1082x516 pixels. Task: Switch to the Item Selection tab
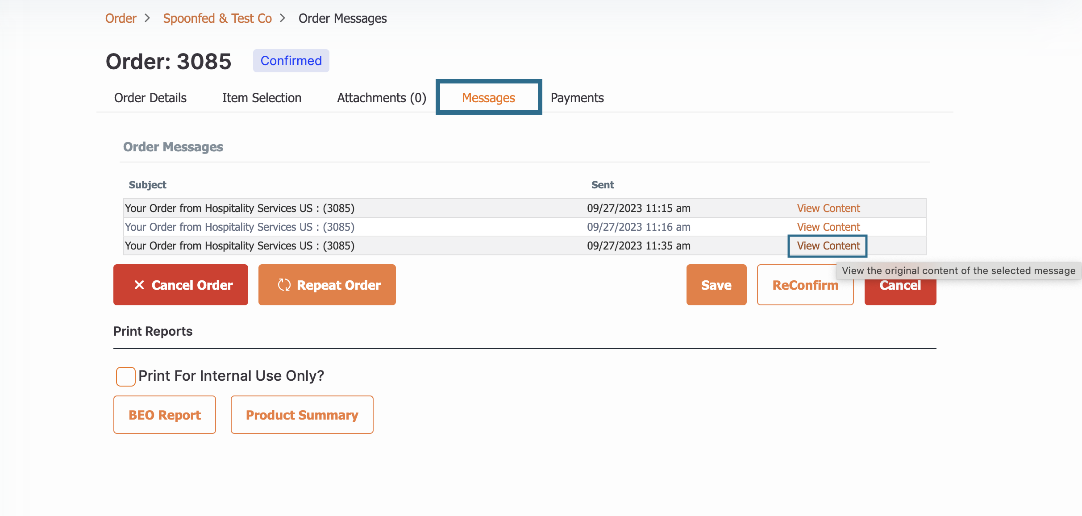click(x=262, y=98)
